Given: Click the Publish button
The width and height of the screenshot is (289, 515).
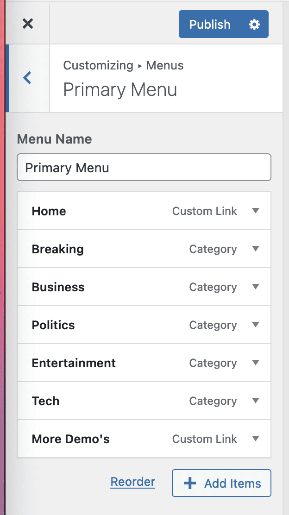Looking at the screenshot, I should (x=210, y=25).
